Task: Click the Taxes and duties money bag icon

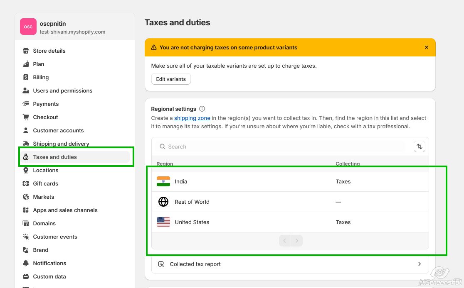Action: (x=26, y=157)
